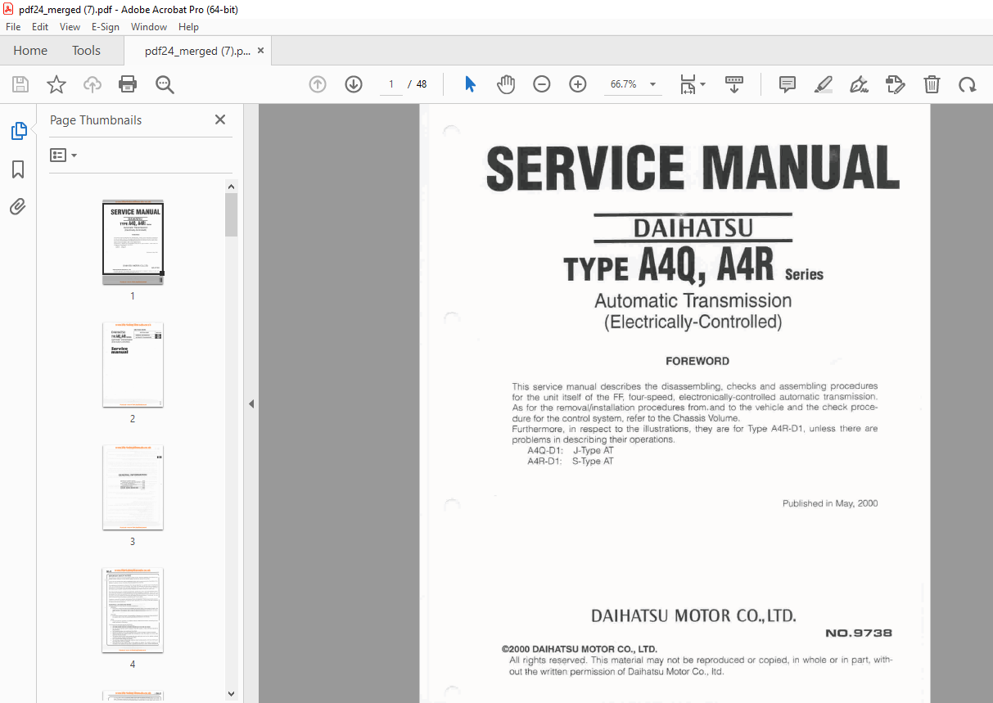
Task: Activate the Hand pan tool
Action: coord(506,84)
